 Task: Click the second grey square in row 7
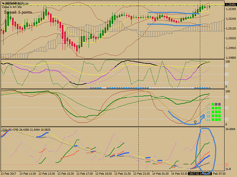(x=216, y=105)
